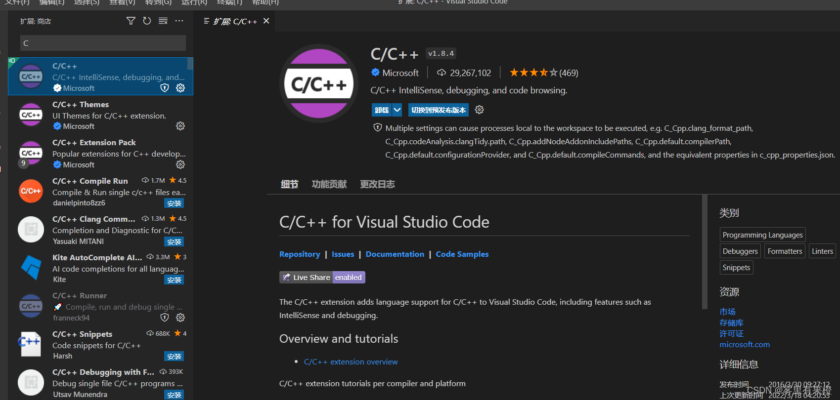
Task: Open manage gear for C/C++ extension in list
Action: [180, 88]
